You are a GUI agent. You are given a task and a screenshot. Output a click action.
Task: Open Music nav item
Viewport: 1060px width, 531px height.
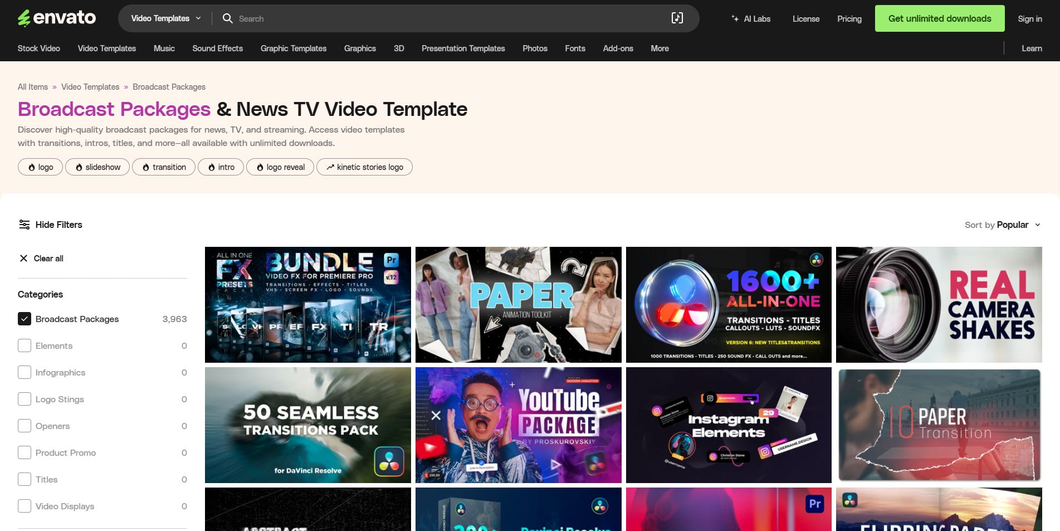pyautogui.click(x=164, y=48)
